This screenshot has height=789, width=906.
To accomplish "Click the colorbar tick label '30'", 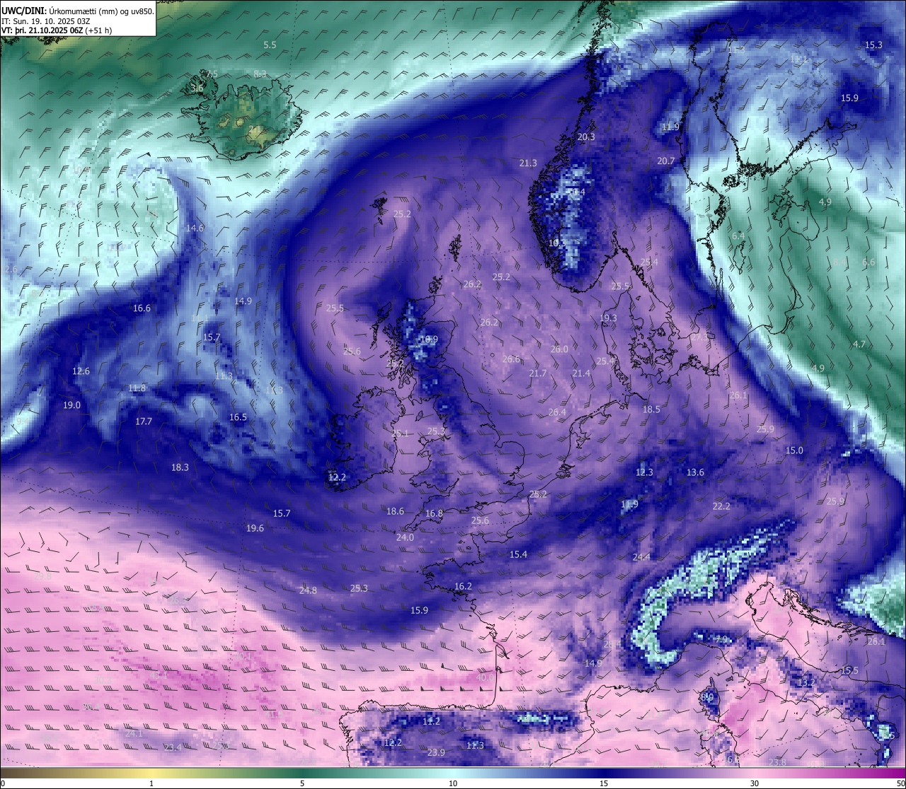I will pos(755,783).
